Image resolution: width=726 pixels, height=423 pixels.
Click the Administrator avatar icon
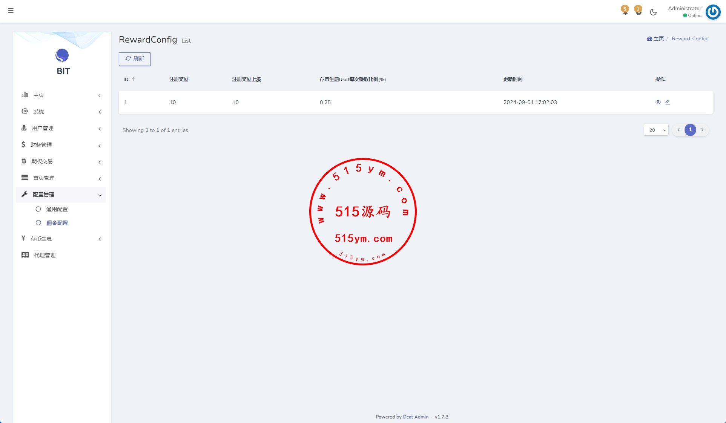tap(713, 12)
